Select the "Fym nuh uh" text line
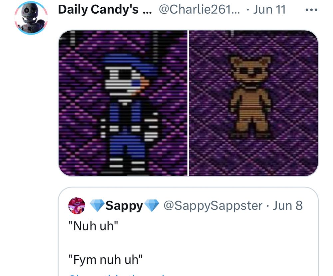Screen dimensions: 333x276 click(106, 259)
